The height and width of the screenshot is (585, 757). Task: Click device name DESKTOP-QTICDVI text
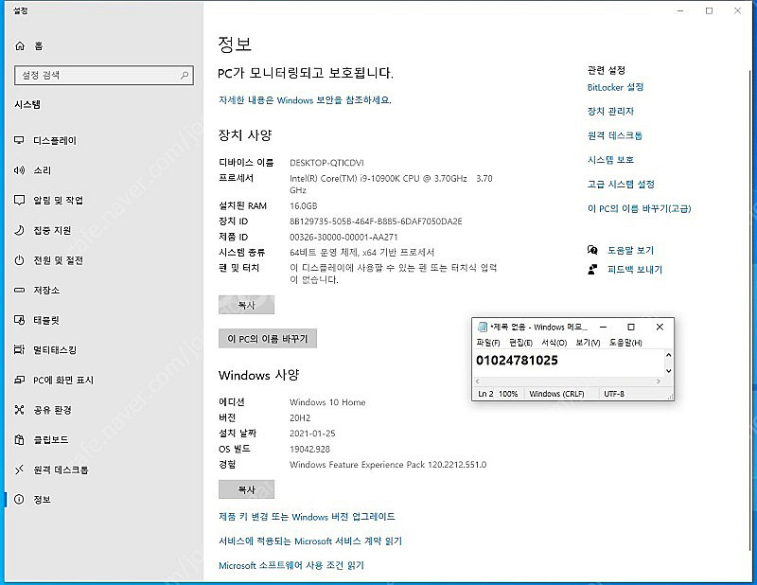click(x=326, y=163)
